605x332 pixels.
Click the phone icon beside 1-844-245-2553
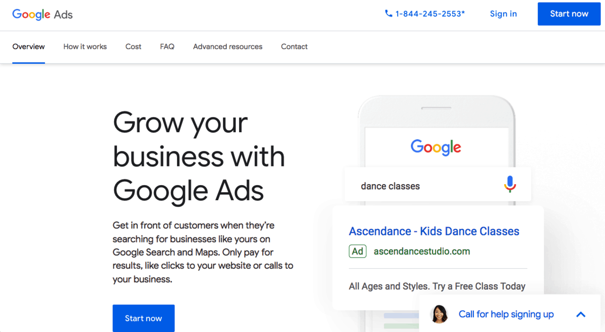point(388,14)
